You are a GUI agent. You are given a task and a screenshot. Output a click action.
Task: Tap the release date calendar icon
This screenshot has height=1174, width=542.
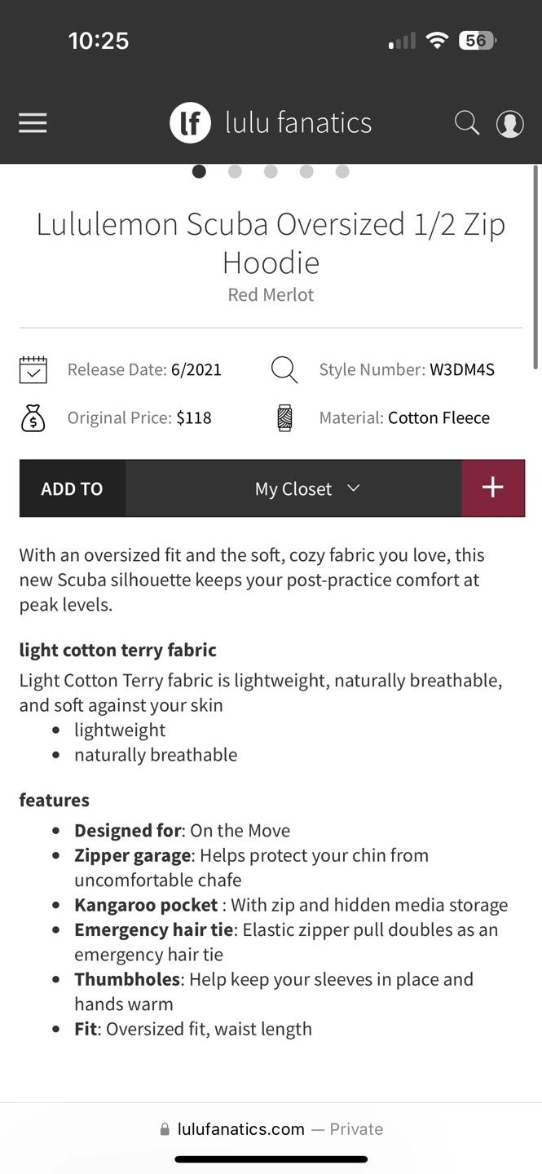(33, 370)
